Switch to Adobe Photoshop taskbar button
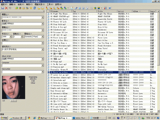 tap(80, 118)
